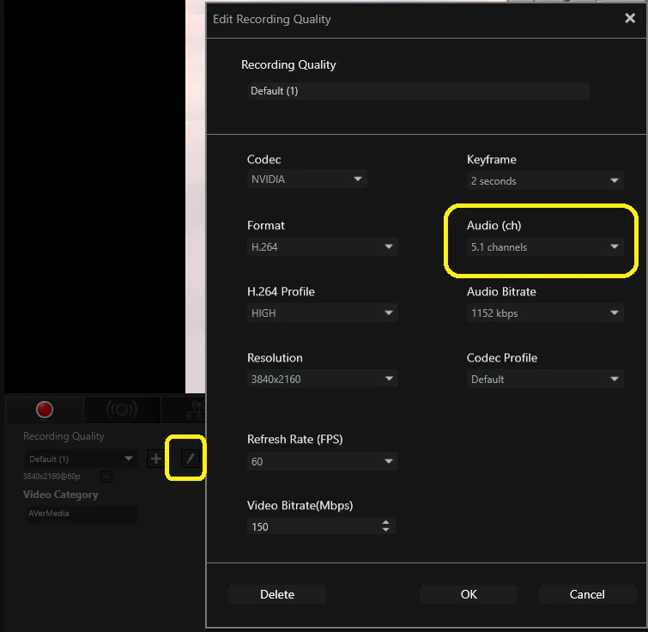The image size is (648, 632).
Task: Open the Codec dropdown showing NVIDIA
Action: click(306, 179)
